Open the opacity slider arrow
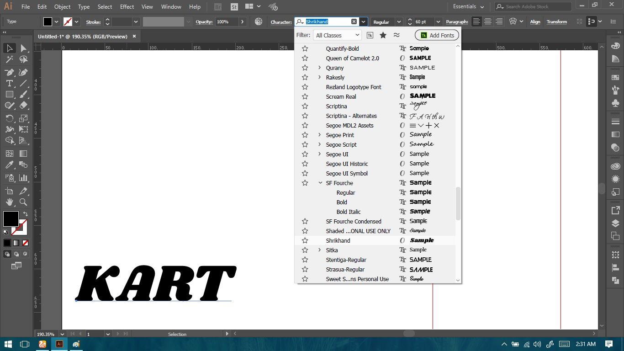The height and width of the screenshot is (351, 624). point(242,21)
